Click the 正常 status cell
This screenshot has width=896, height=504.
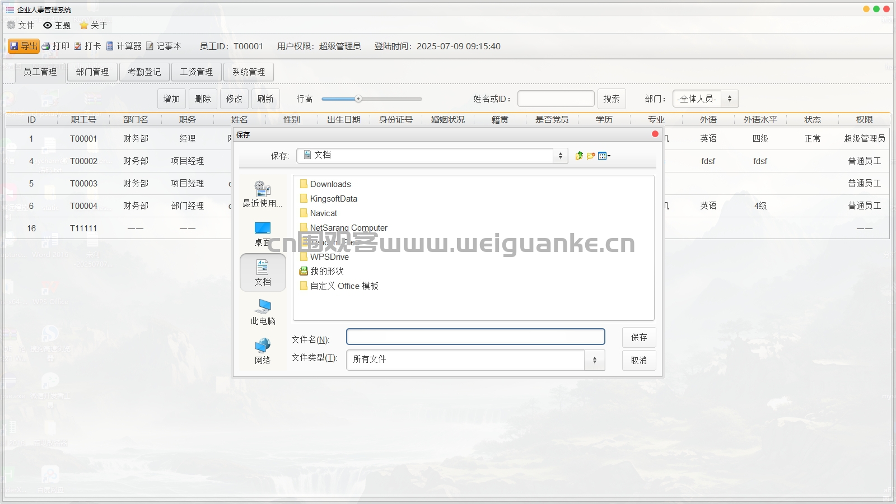click(812, 138)
